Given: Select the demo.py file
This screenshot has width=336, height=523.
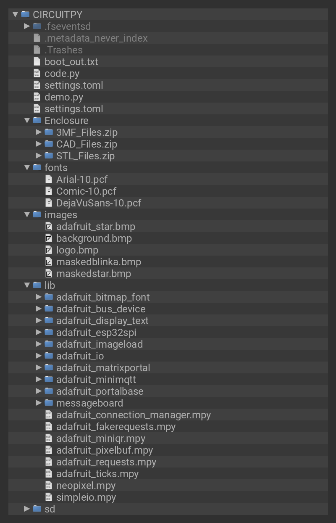Looking at the screenshot, I should 64,97.
